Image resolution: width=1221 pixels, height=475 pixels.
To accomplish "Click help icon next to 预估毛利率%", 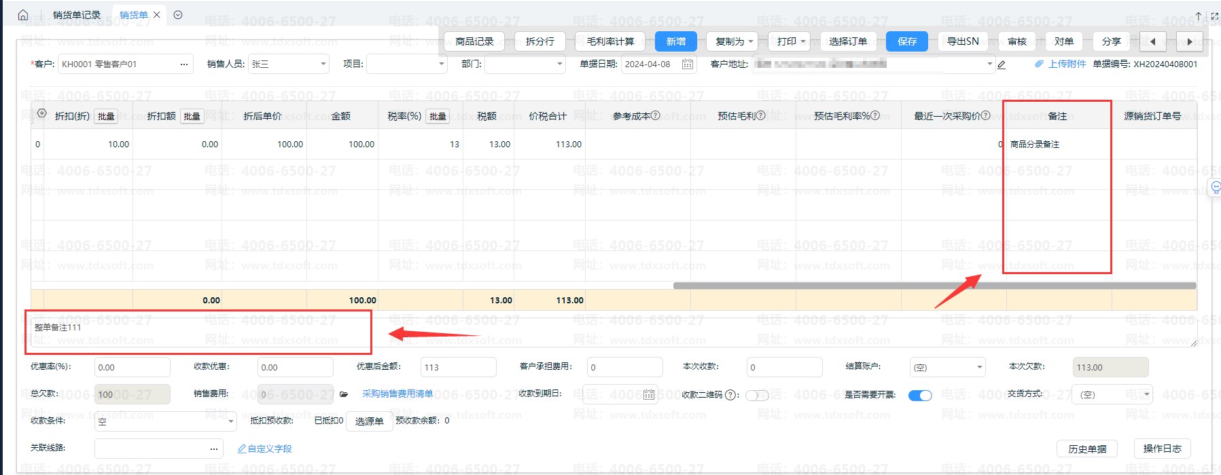I will click(x=875, y=115).
